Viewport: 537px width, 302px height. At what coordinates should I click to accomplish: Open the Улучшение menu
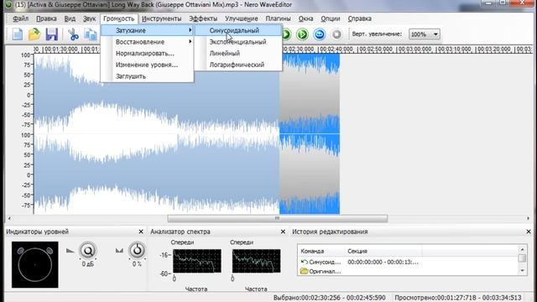click(x=242, y=18)
